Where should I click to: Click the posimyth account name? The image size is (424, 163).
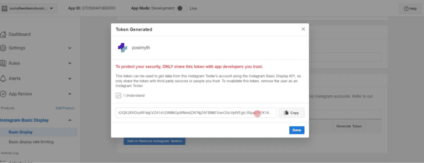[x=141, y=48]
